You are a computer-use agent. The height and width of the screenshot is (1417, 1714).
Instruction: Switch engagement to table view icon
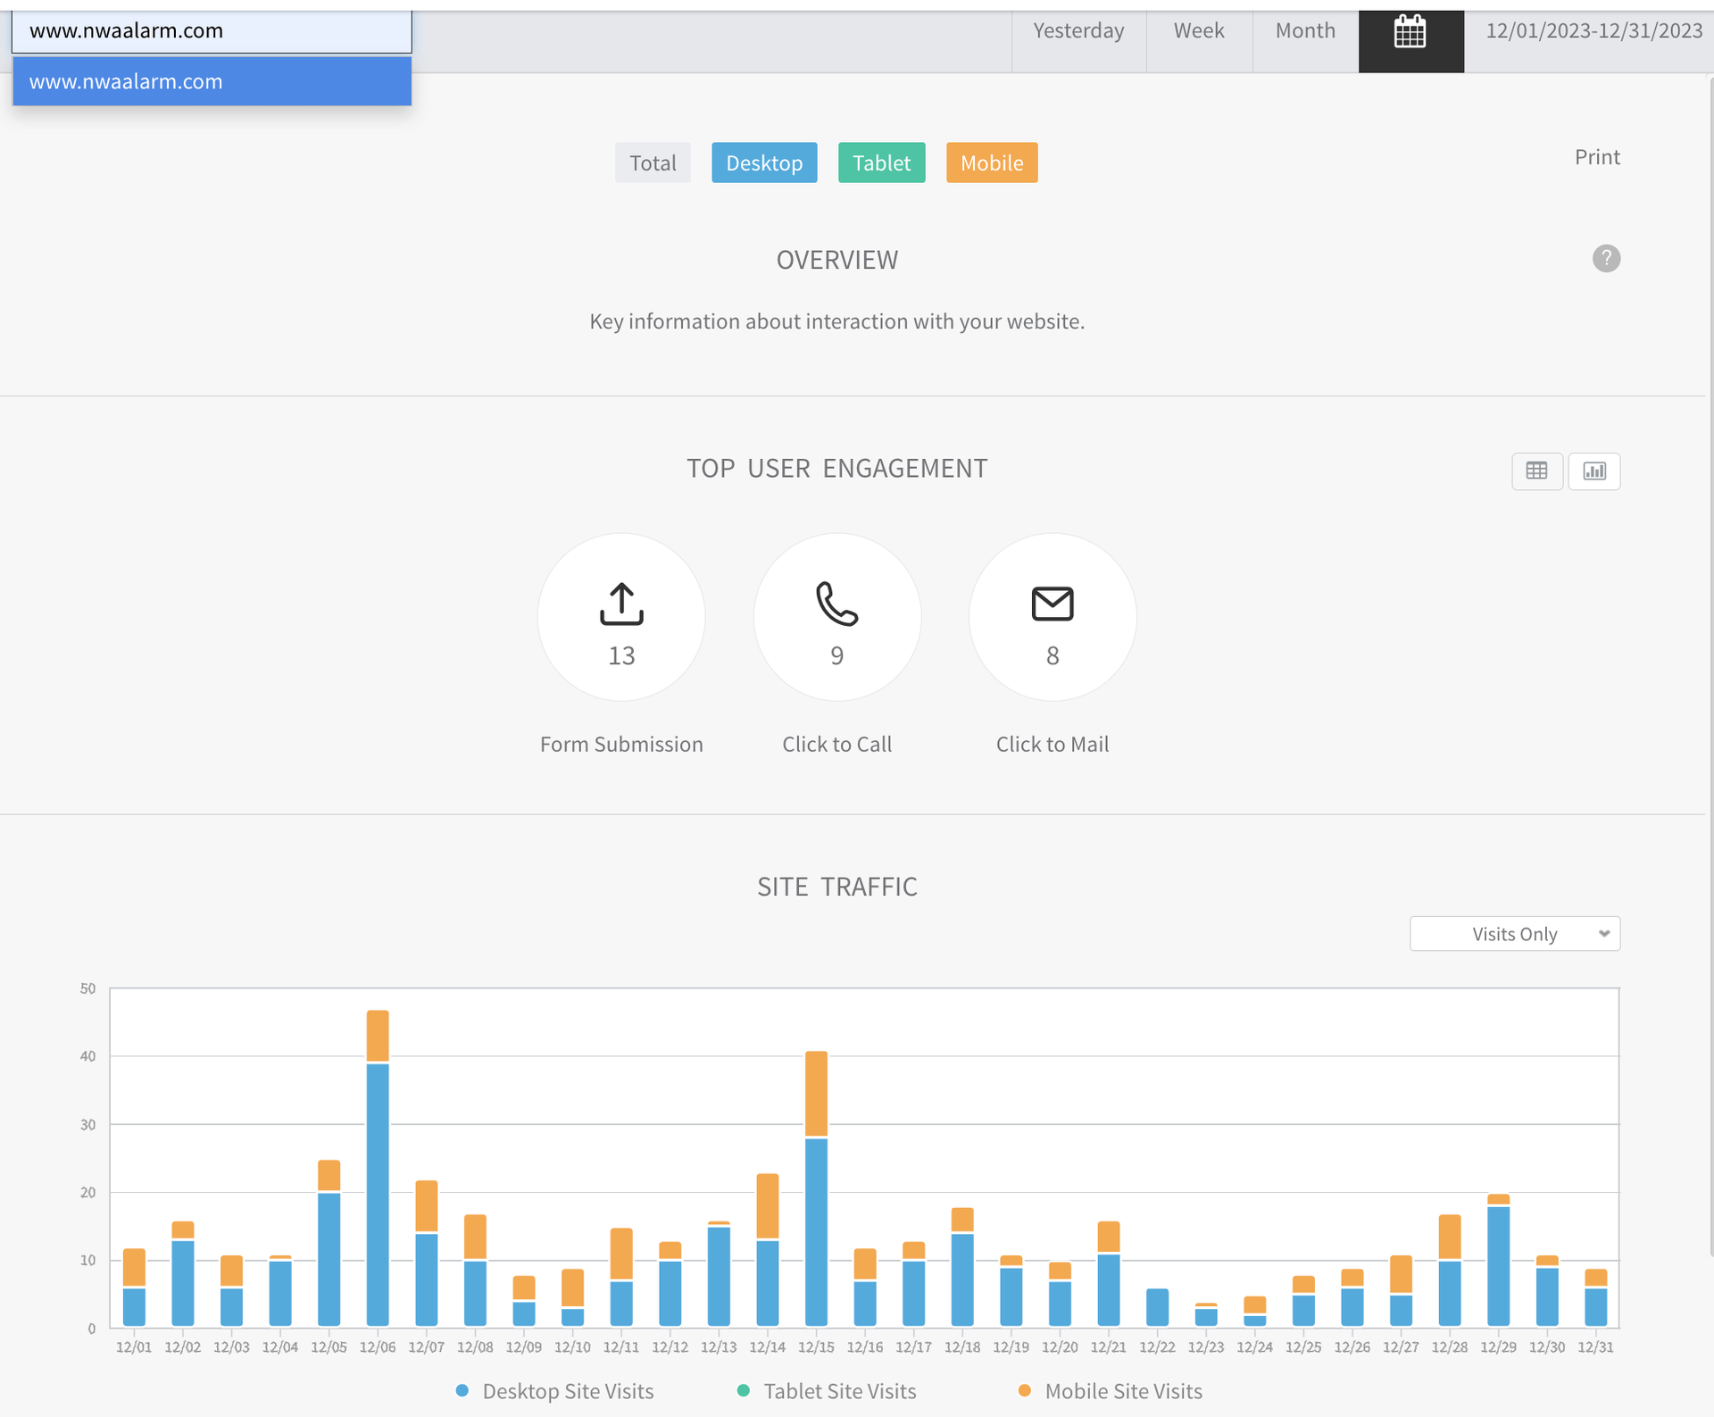(1535, 471)
